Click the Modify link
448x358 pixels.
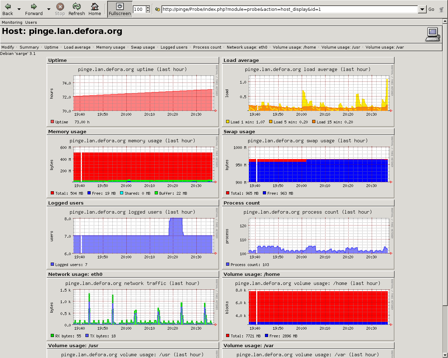[x=8, y=47]
